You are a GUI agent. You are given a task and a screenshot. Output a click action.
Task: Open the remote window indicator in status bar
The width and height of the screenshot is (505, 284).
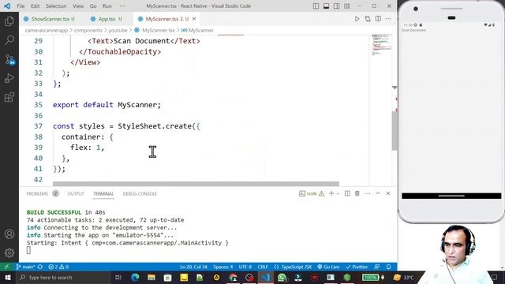(x=7, y=267)
